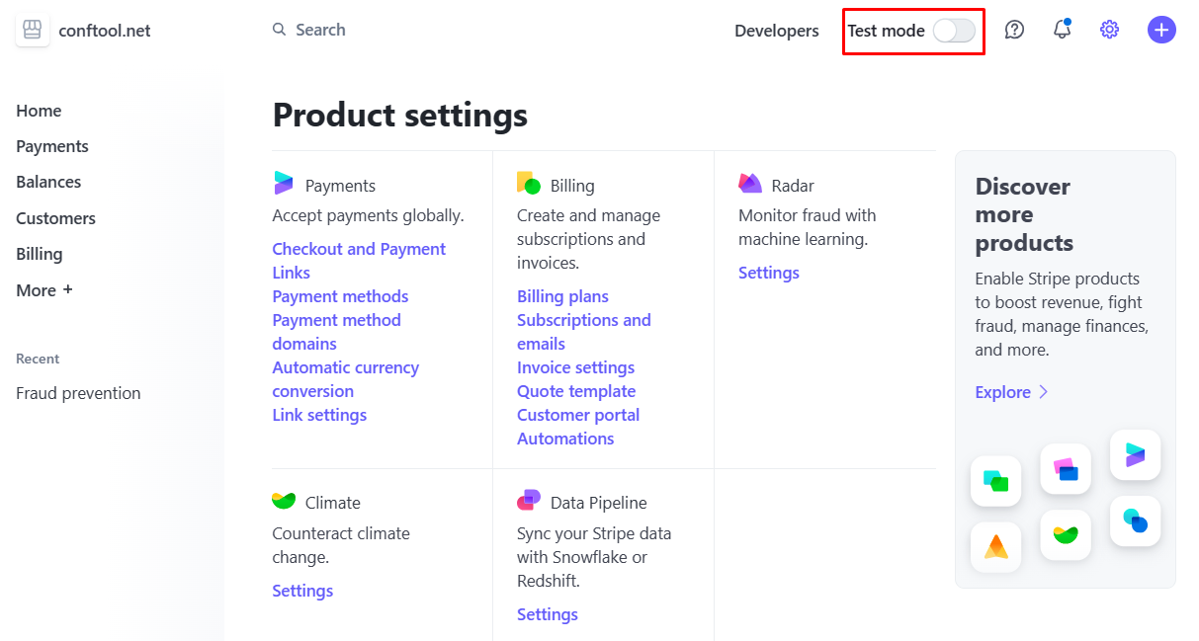The width and height of the screenshot is (1199, 641).
Task: Open the settings gear icon
Action: (1110, 30)
